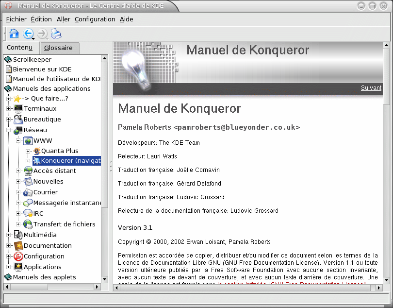Click the document pane horizontal scroll left arrow
Image resolution: width=393 pixels, height=308 pixels.
(x=116, y=288)
